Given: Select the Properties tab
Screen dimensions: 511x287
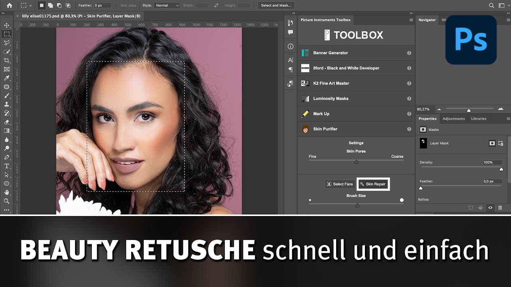Looking at the screenshot, I should click(x=428, y=118).
